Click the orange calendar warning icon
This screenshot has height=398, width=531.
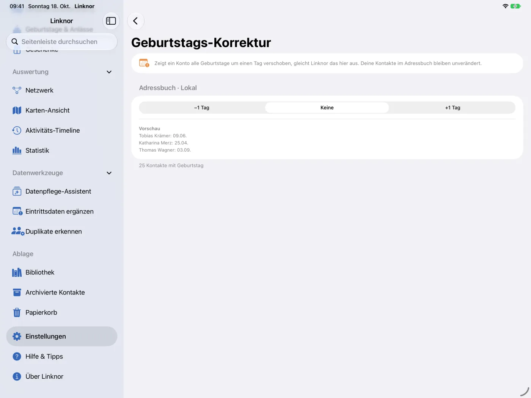(144, 63)
